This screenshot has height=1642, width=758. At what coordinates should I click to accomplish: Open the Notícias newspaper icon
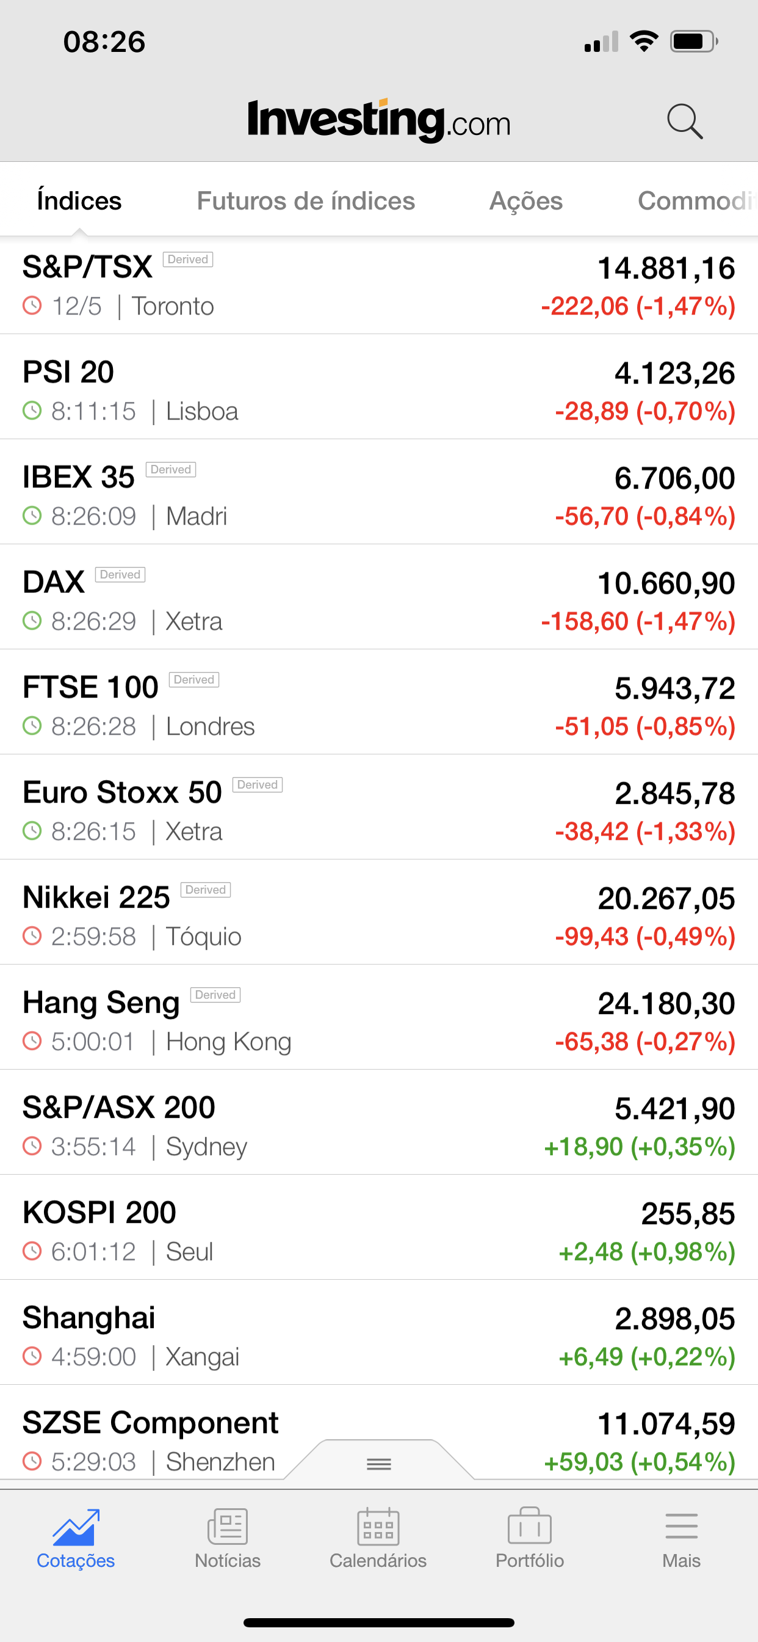[x=228, y=1528]
